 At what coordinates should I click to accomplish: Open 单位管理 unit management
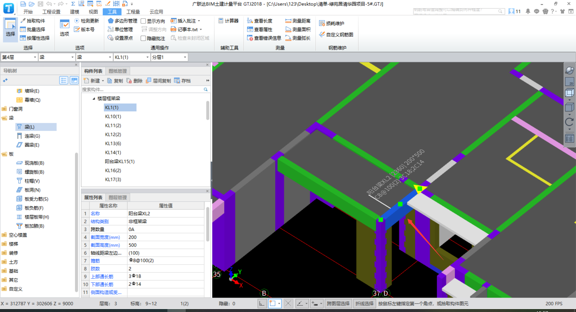[x=120, y=29]
